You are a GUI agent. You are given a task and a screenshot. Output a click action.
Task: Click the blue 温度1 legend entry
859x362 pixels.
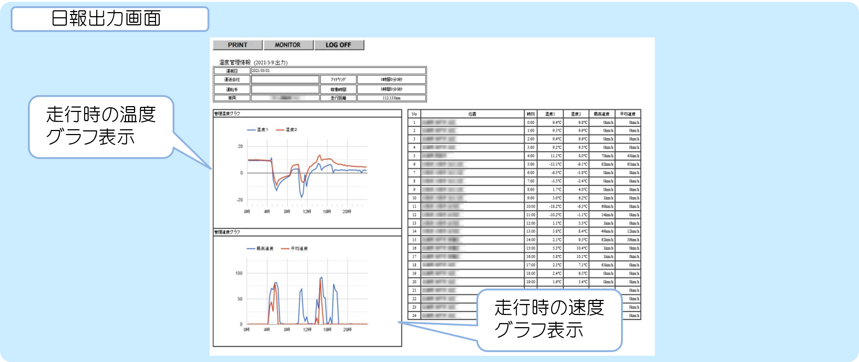tap(258, 130)
